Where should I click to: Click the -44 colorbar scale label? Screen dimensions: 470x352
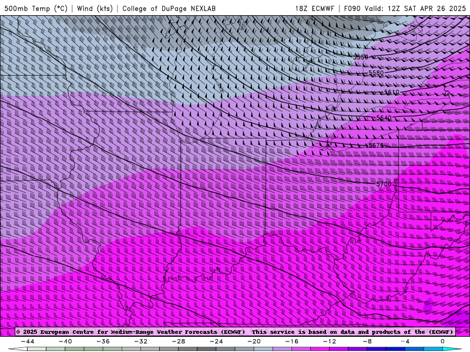point(28,341)
